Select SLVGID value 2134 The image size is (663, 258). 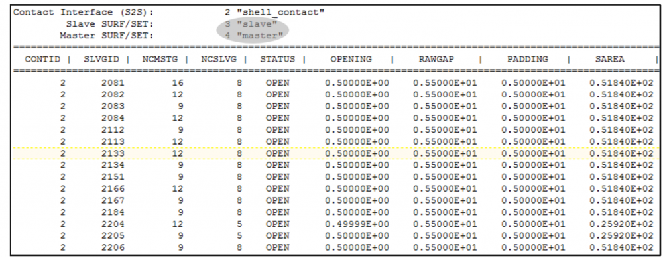(x=113, y=165)
